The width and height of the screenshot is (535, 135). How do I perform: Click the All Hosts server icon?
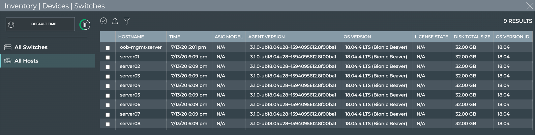(x=8, y=61)
